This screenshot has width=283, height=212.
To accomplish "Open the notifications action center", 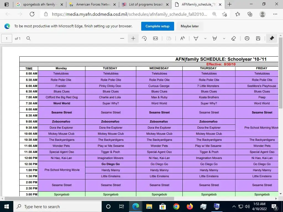I will point(274,206).
